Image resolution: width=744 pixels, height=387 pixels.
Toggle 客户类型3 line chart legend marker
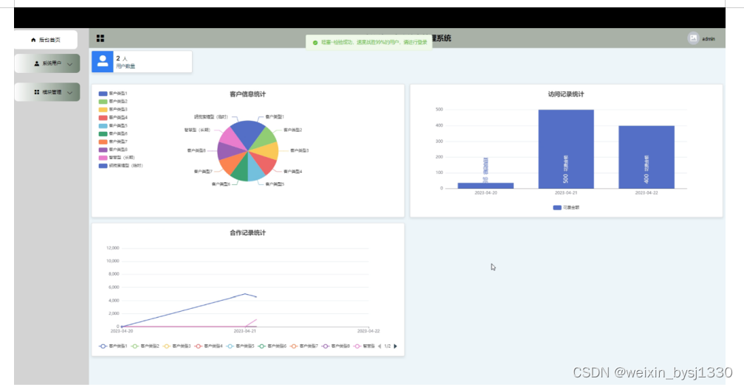(167, 346)
